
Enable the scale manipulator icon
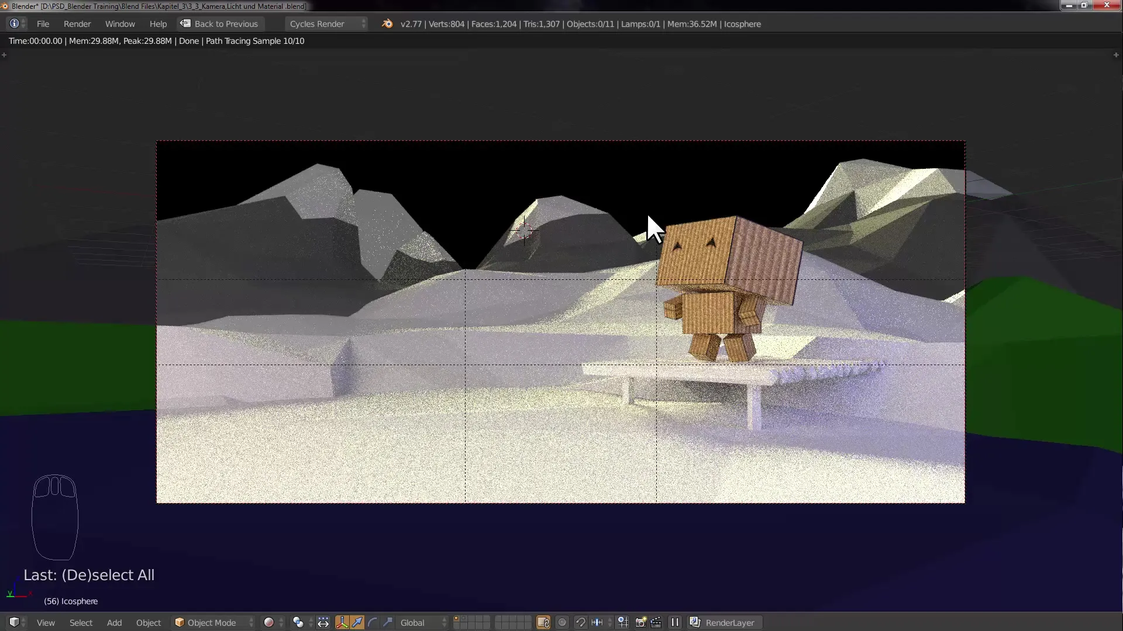point(387,623)
